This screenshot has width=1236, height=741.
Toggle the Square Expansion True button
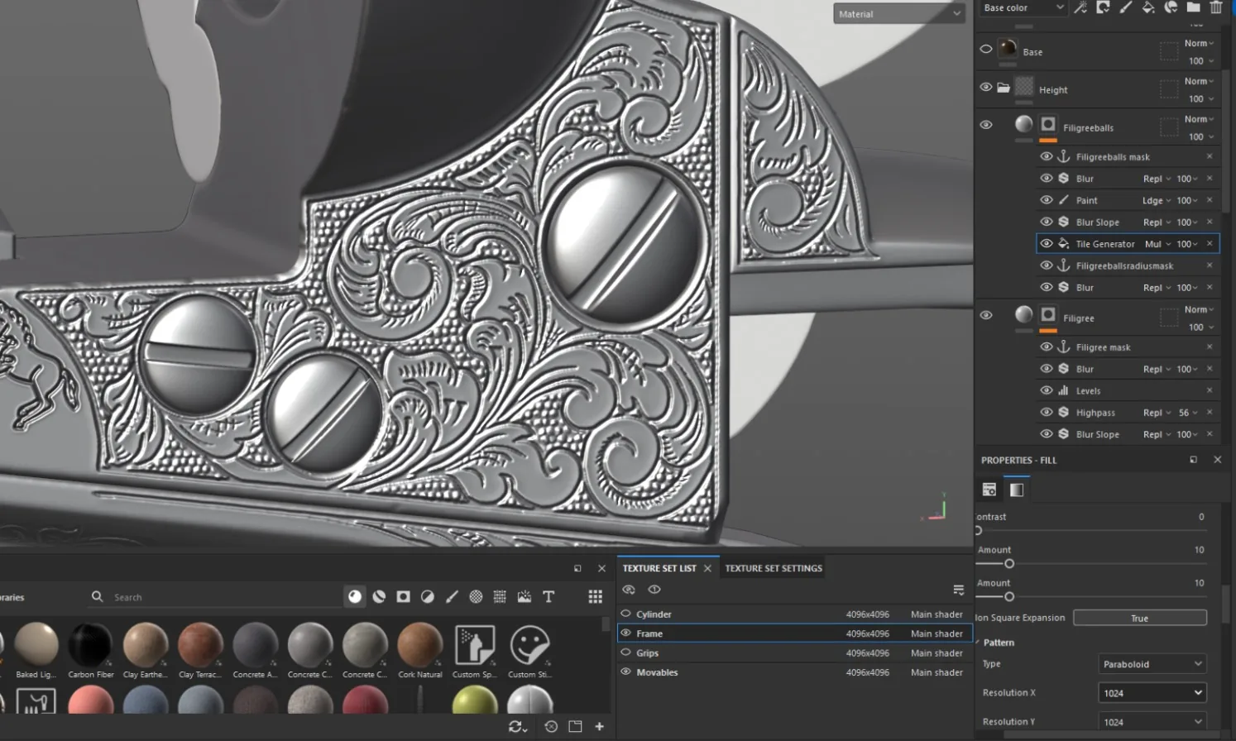coord(1139,618)
